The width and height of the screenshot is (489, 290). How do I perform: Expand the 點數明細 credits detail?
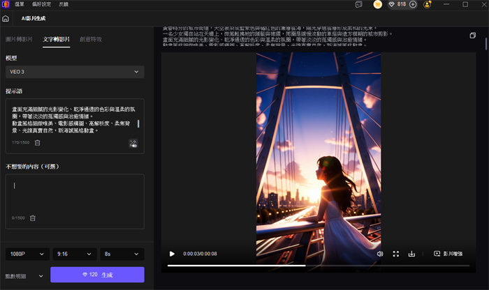24,276
